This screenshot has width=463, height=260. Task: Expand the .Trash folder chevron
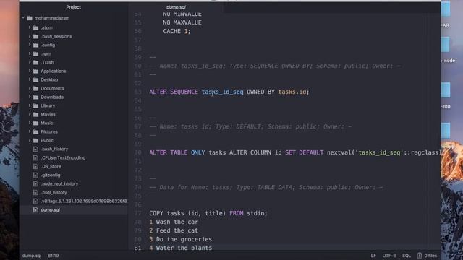[x=30, y=62]
